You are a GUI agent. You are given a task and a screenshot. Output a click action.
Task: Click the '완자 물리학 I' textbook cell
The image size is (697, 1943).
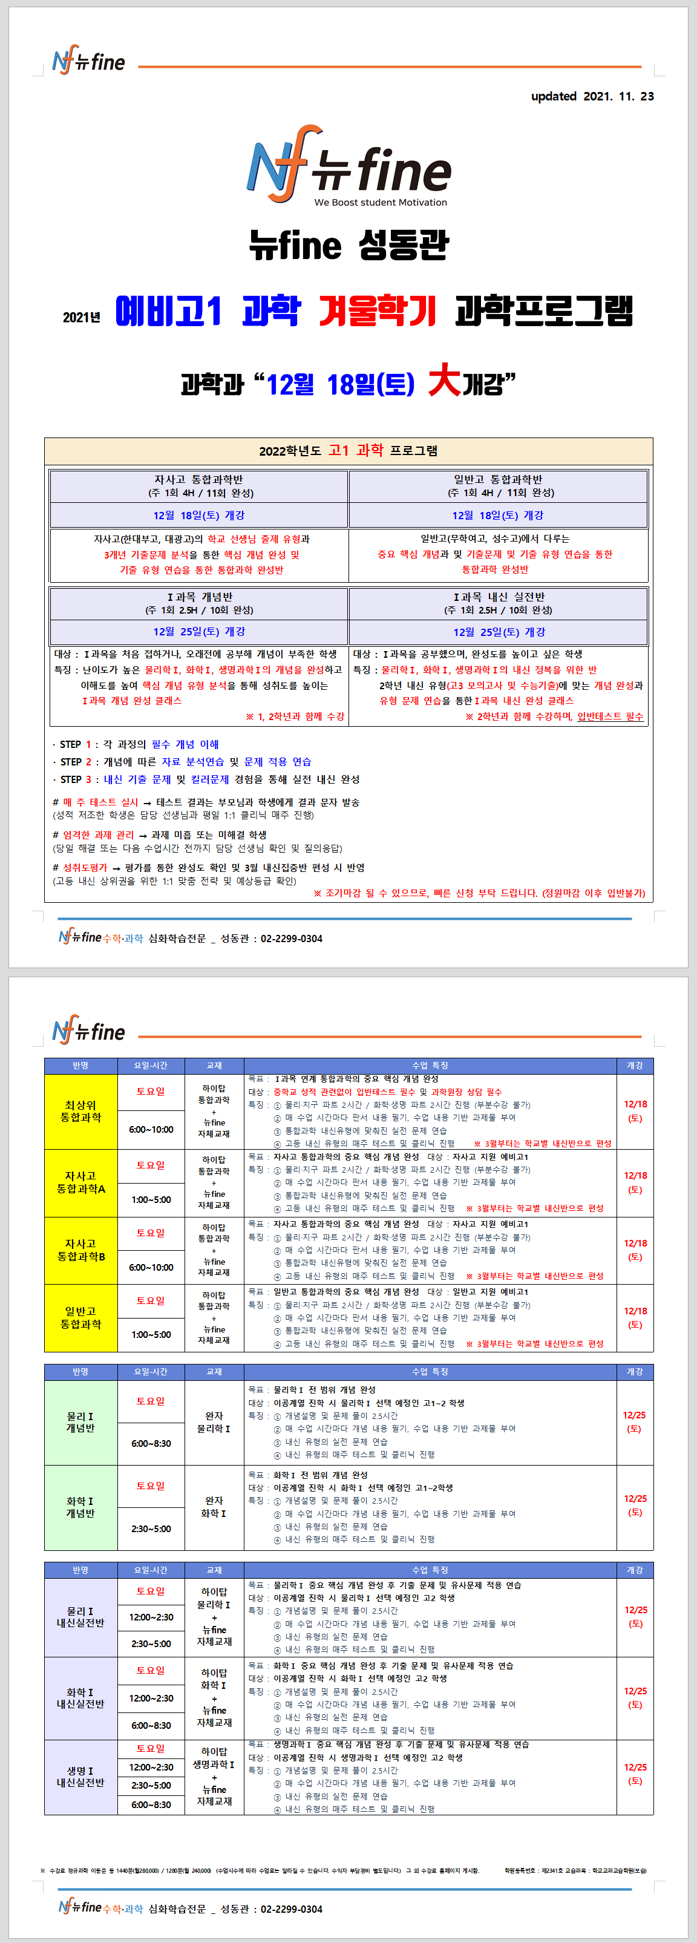[x=214, y=1423]
